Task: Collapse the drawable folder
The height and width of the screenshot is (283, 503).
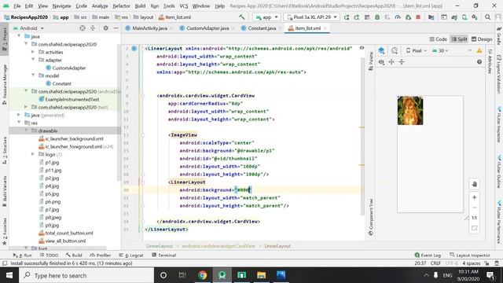Action: pyautogui.click(x=26, y=130)
